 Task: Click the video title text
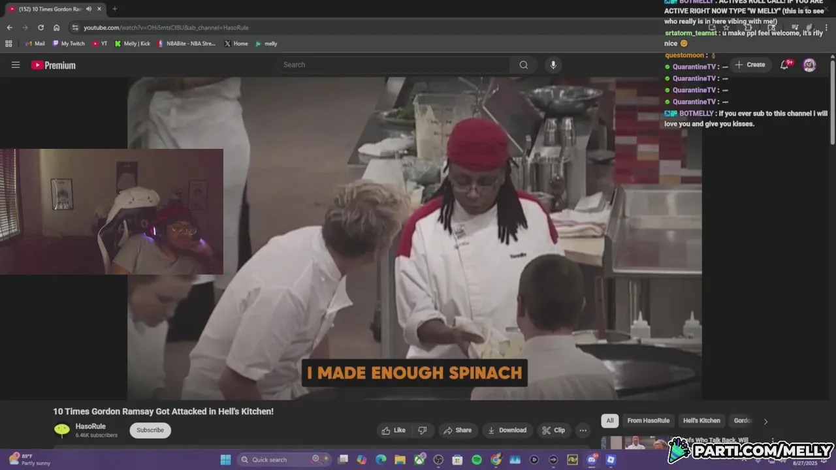[163, 411]
